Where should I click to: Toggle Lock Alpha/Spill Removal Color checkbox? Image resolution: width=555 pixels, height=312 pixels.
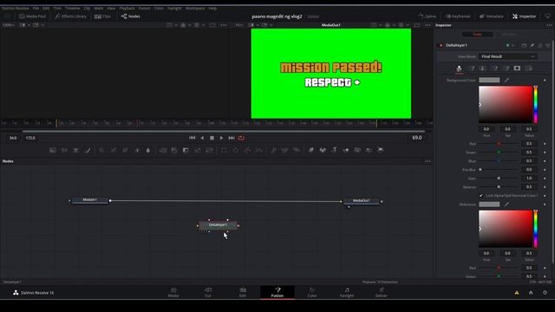480,196
